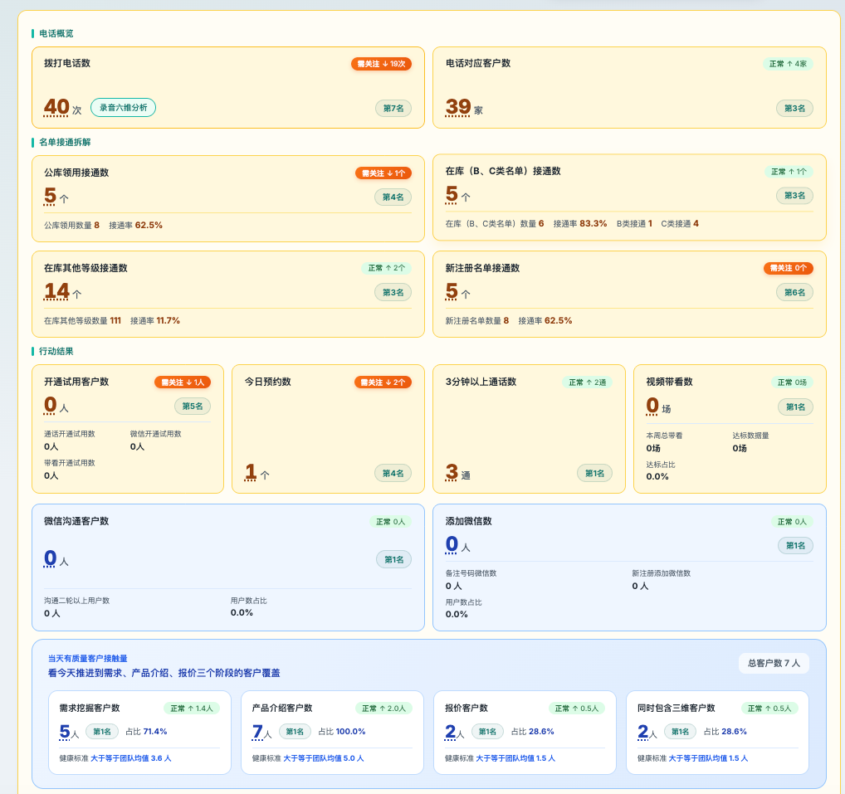Click the 需关注 0个 badge

pyautogui.click(x=788, y=268)
